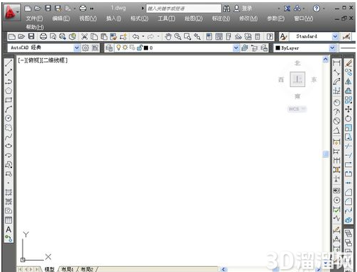Open the 绘图(D) menu
This screenshot has width=357, height=272.
pos(193,18)
